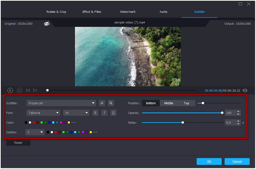Open more font colors ellipsis

tap(73, 122)
